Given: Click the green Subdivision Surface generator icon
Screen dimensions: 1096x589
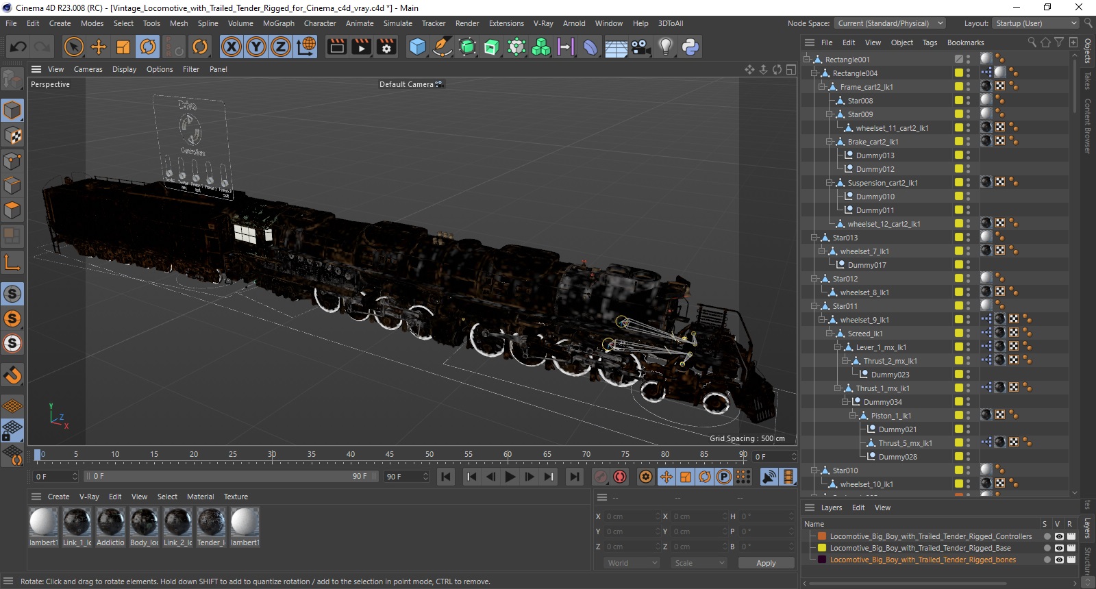Looking at the screenshot, I should click(467, 47).
